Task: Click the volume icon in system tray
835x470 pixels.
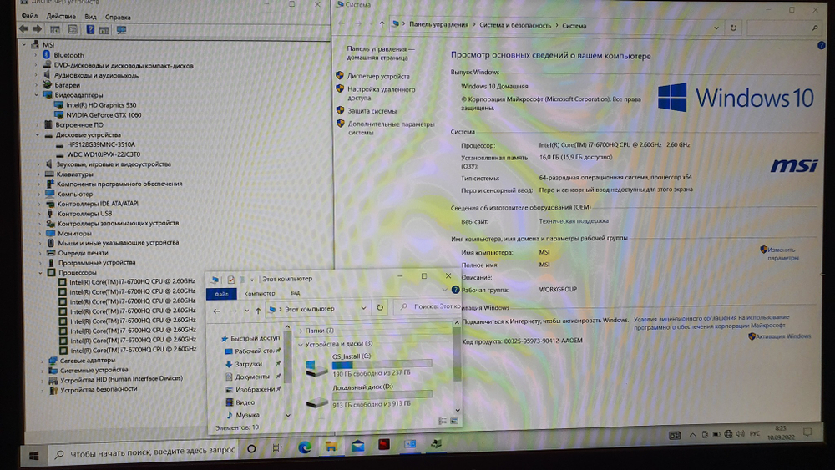Action: click(740, 434)
